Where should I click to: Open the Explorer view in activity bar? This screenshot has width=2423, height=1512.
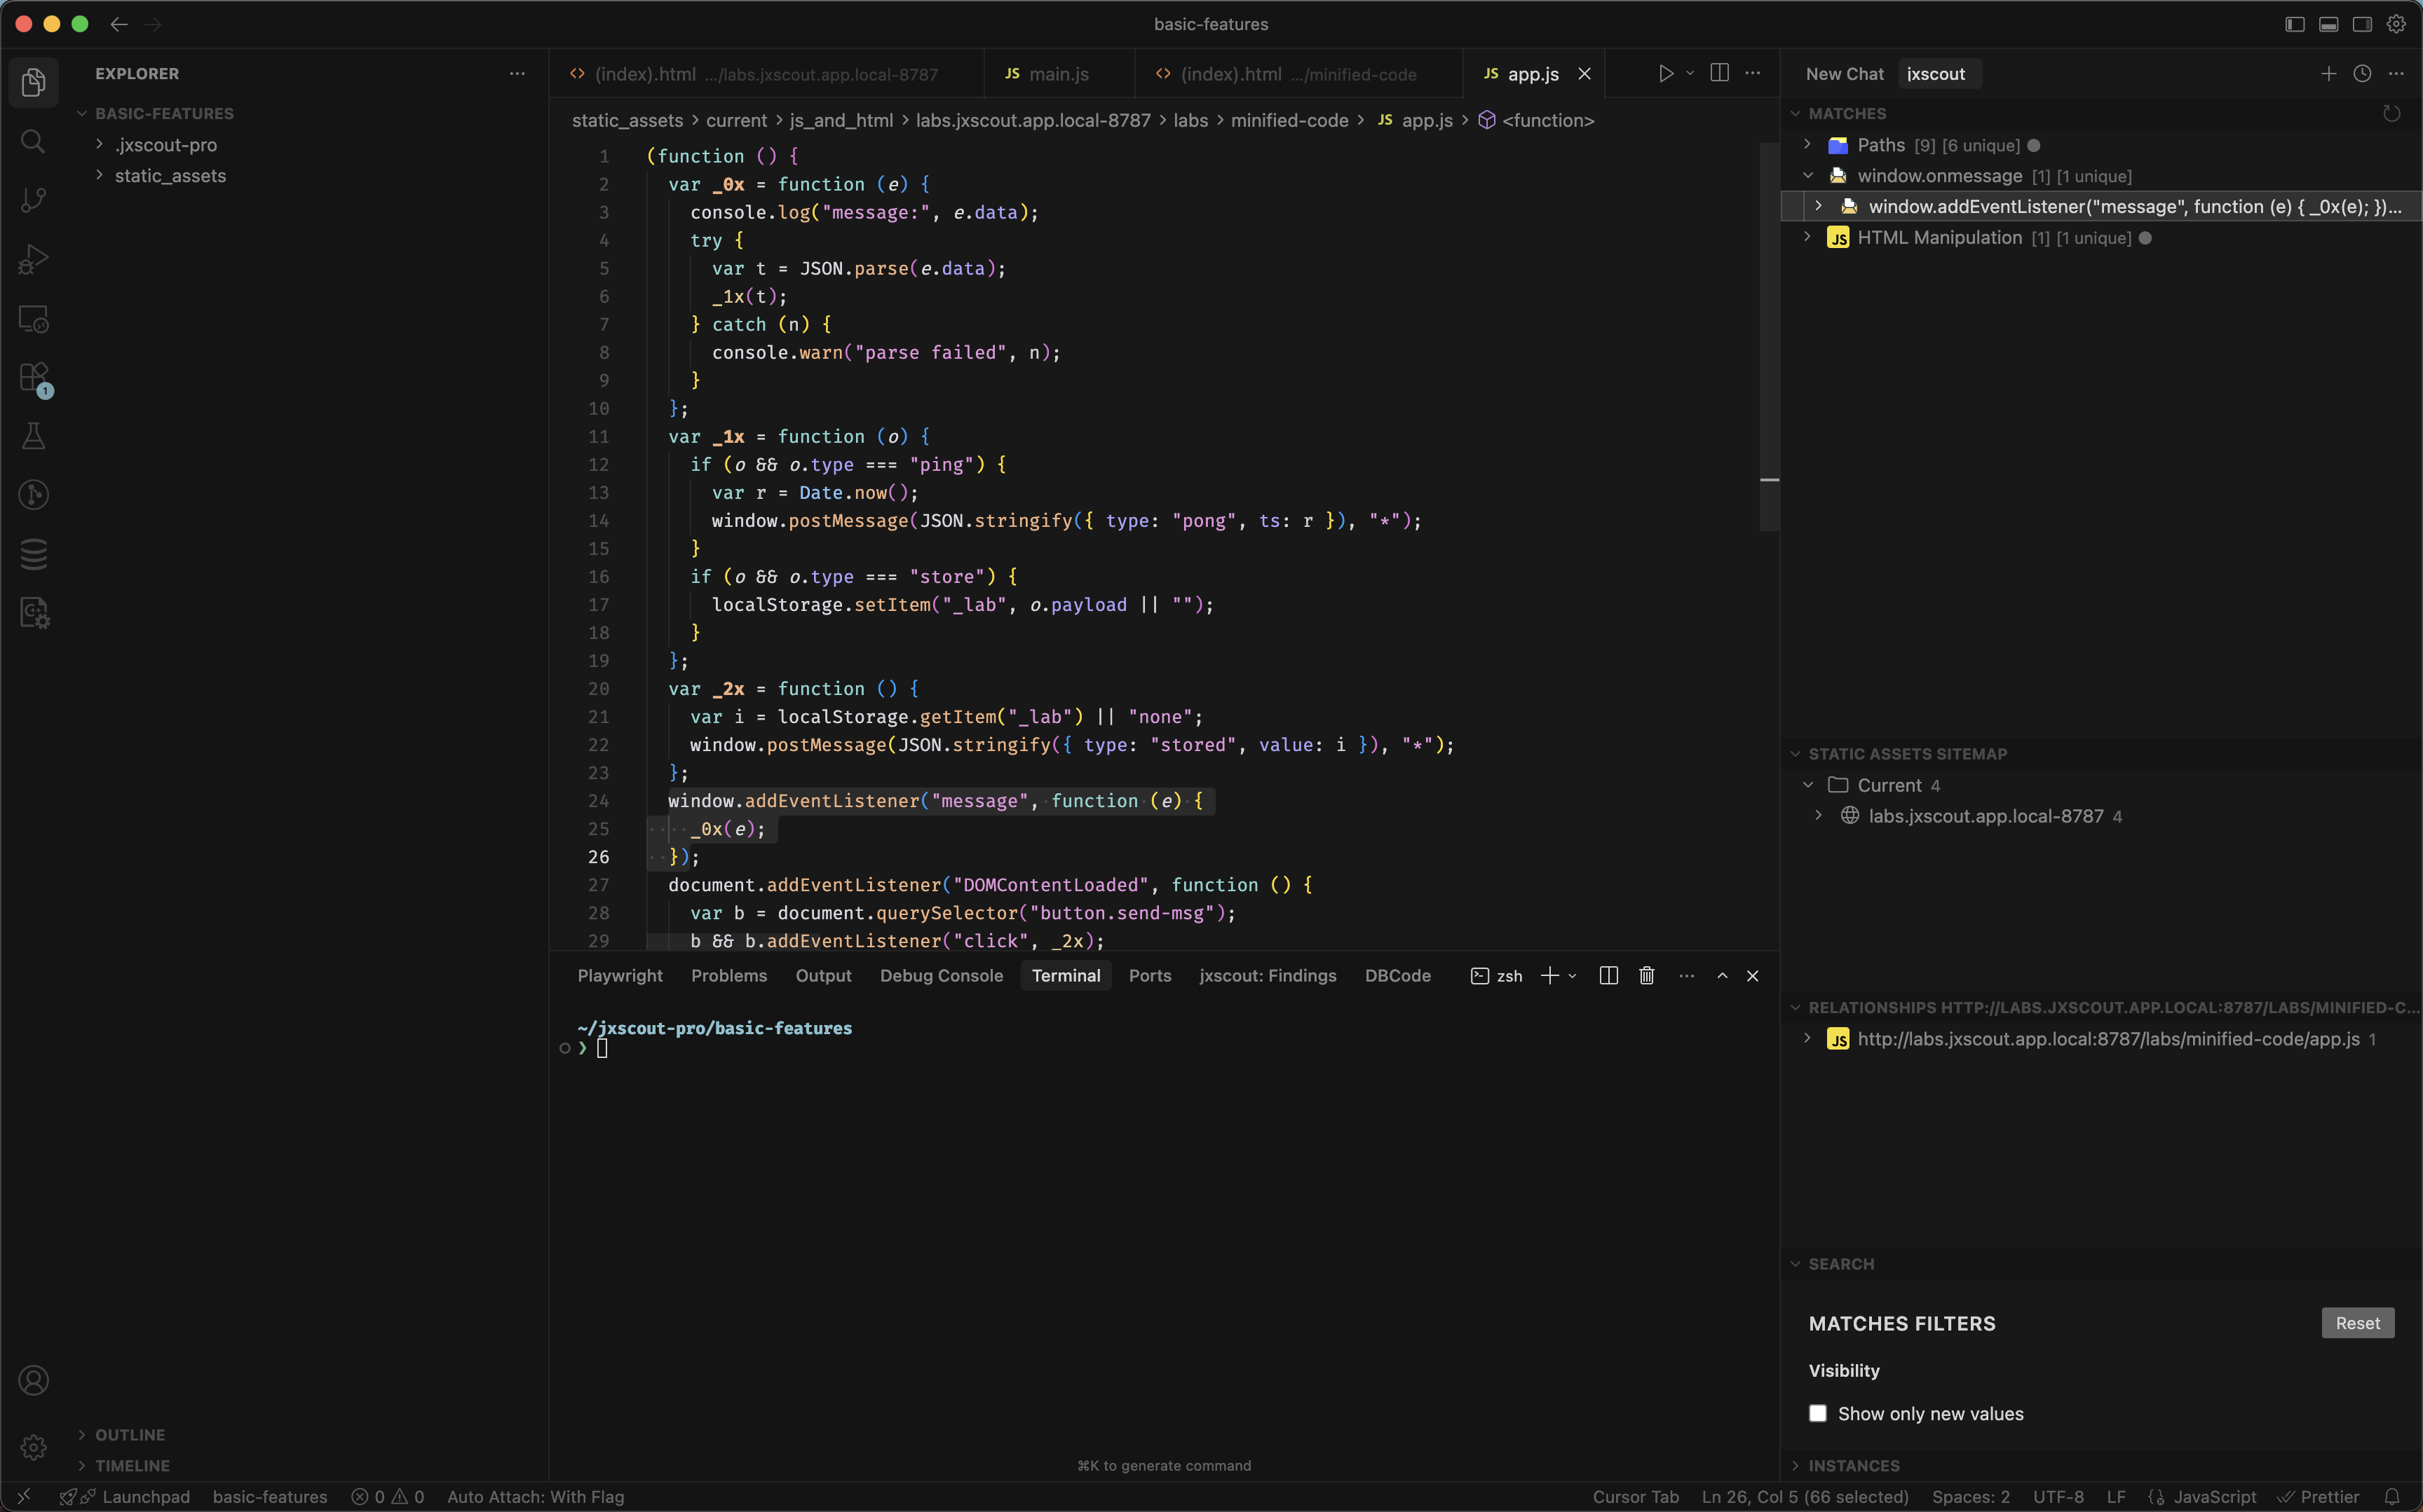tap(33, 82)
